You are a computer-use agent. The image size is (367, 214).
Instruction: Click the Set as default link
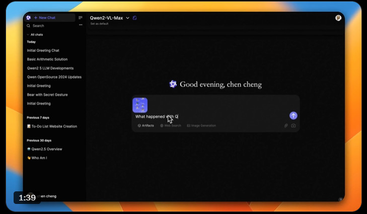click(100, 24)
